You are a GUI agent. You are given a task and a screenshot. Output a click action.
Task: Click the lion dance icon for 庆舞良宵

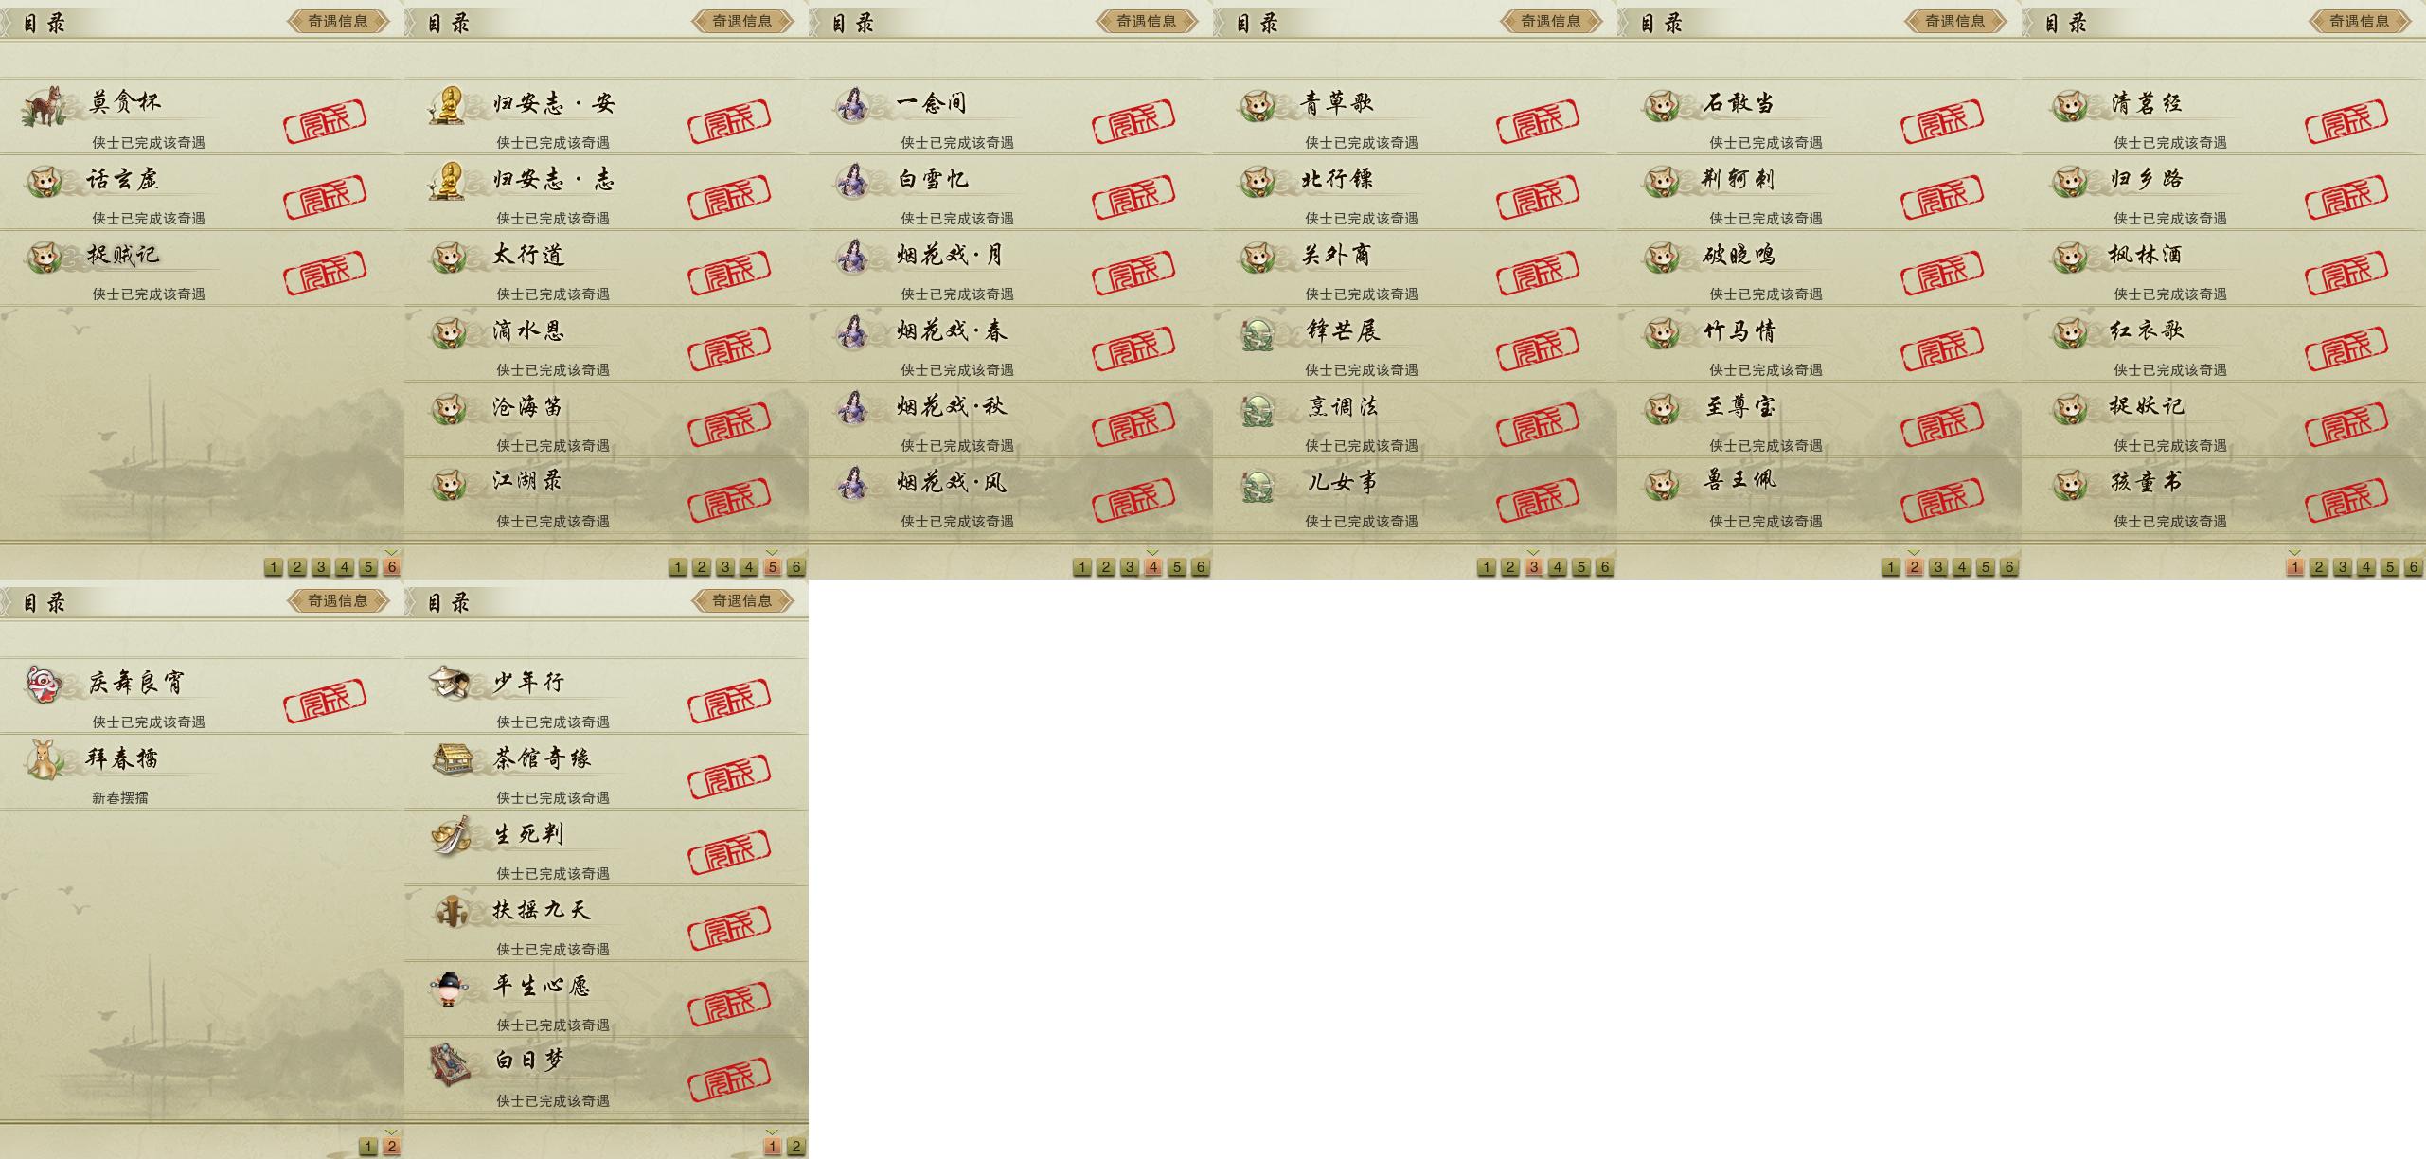point(44,684)
